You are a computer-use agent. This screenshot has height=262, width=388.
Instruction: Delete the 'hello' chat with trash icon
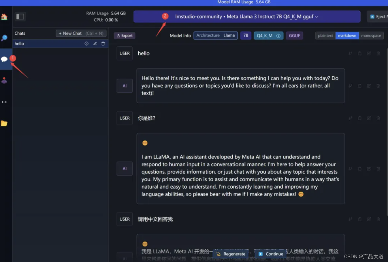[x=103, y=43]
